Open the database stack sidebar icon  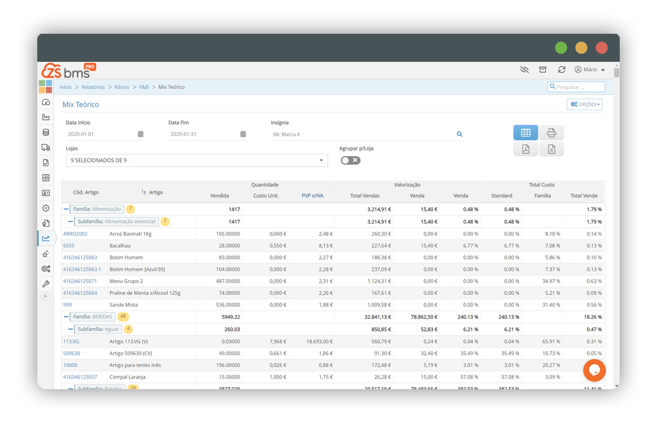coord(46,132)
